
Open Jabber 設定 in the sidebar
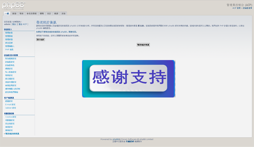11,108
